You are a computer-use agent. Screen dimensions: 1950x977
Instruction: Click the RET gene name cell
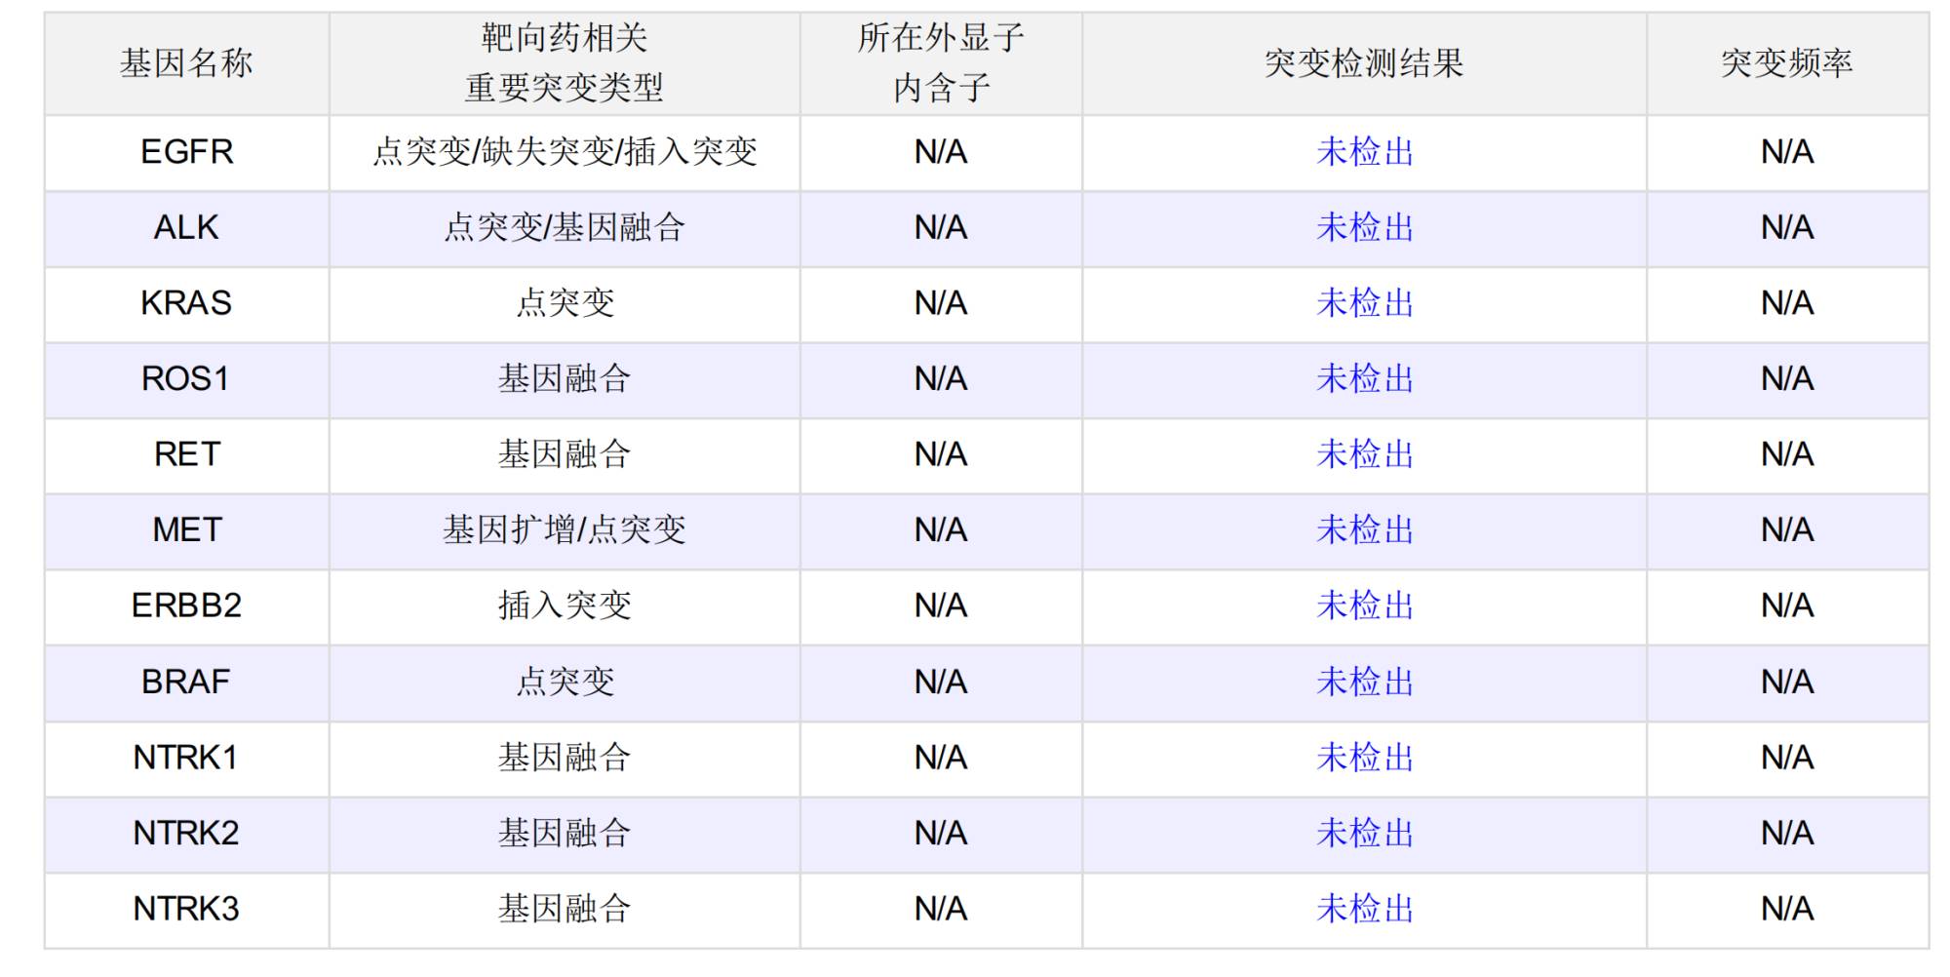coord(186,454)
